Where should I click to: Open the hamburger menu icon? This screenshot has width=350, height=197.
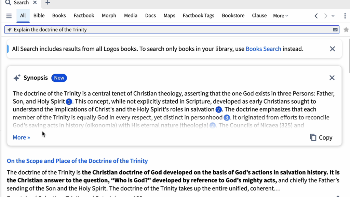click(x=9, y=16)
